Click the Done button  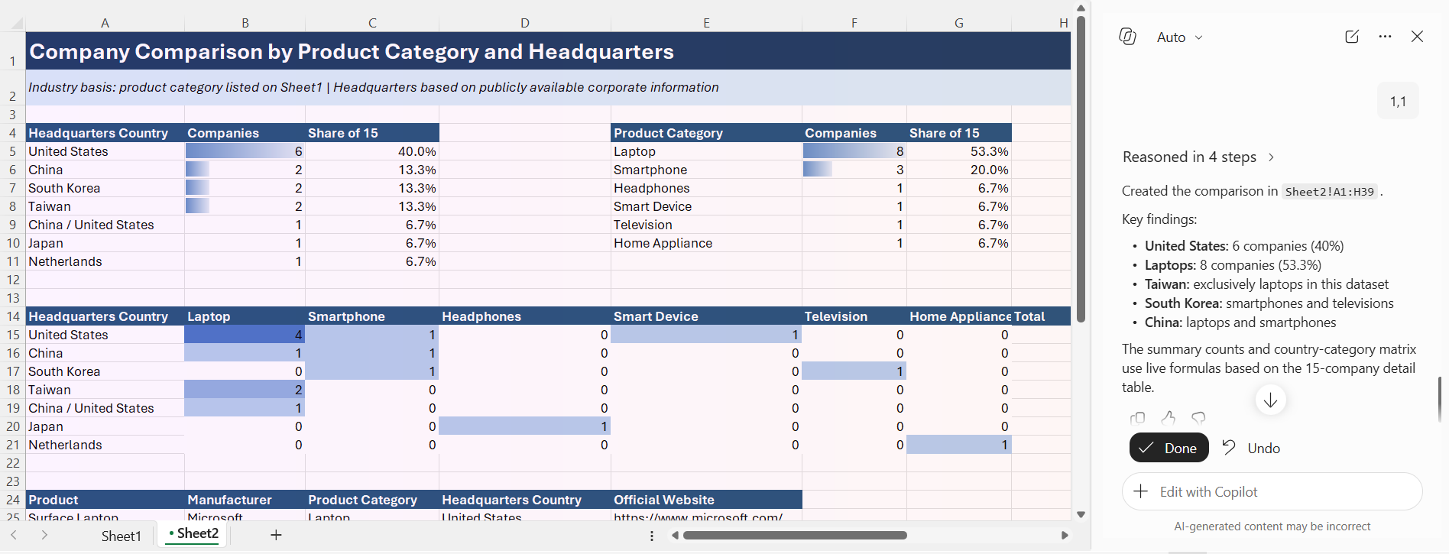(x=1169, y=448)
